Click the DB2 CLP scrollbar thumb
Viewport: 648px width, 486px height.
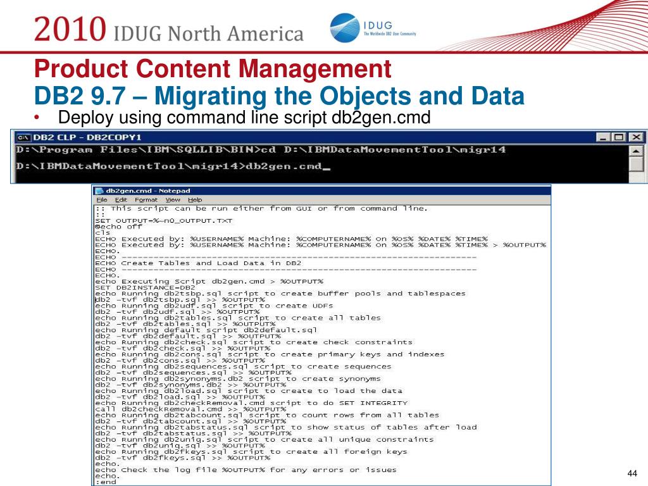tap(636, 165)
